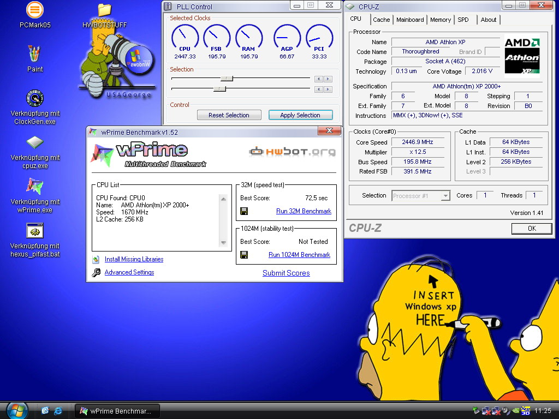Image resolution: width=559 pixels, height=419 pixels.
Task: Close the wPrime Benchmark window
Action: click(329, 131)
